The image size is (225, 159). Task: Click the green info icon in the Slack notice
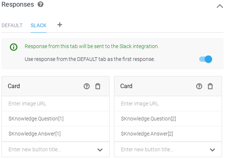(x=14, y=47)
